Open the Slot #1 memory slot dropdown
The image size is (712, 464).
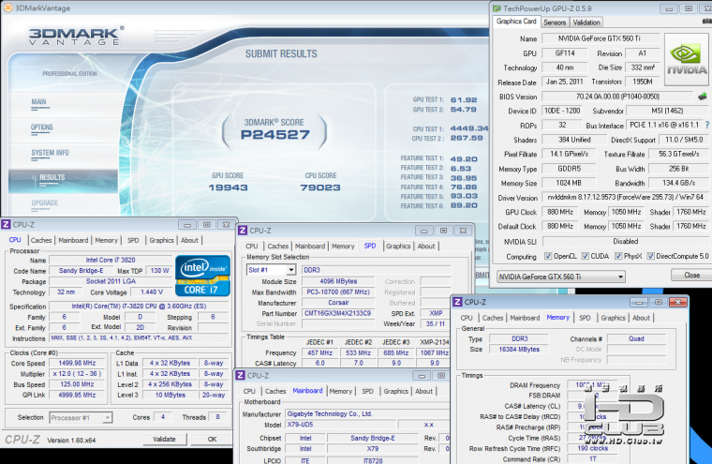point(271,269)
